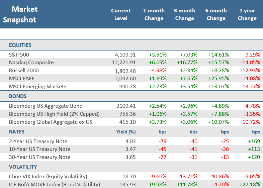Click the VIX level 18.70

(129, 176)
